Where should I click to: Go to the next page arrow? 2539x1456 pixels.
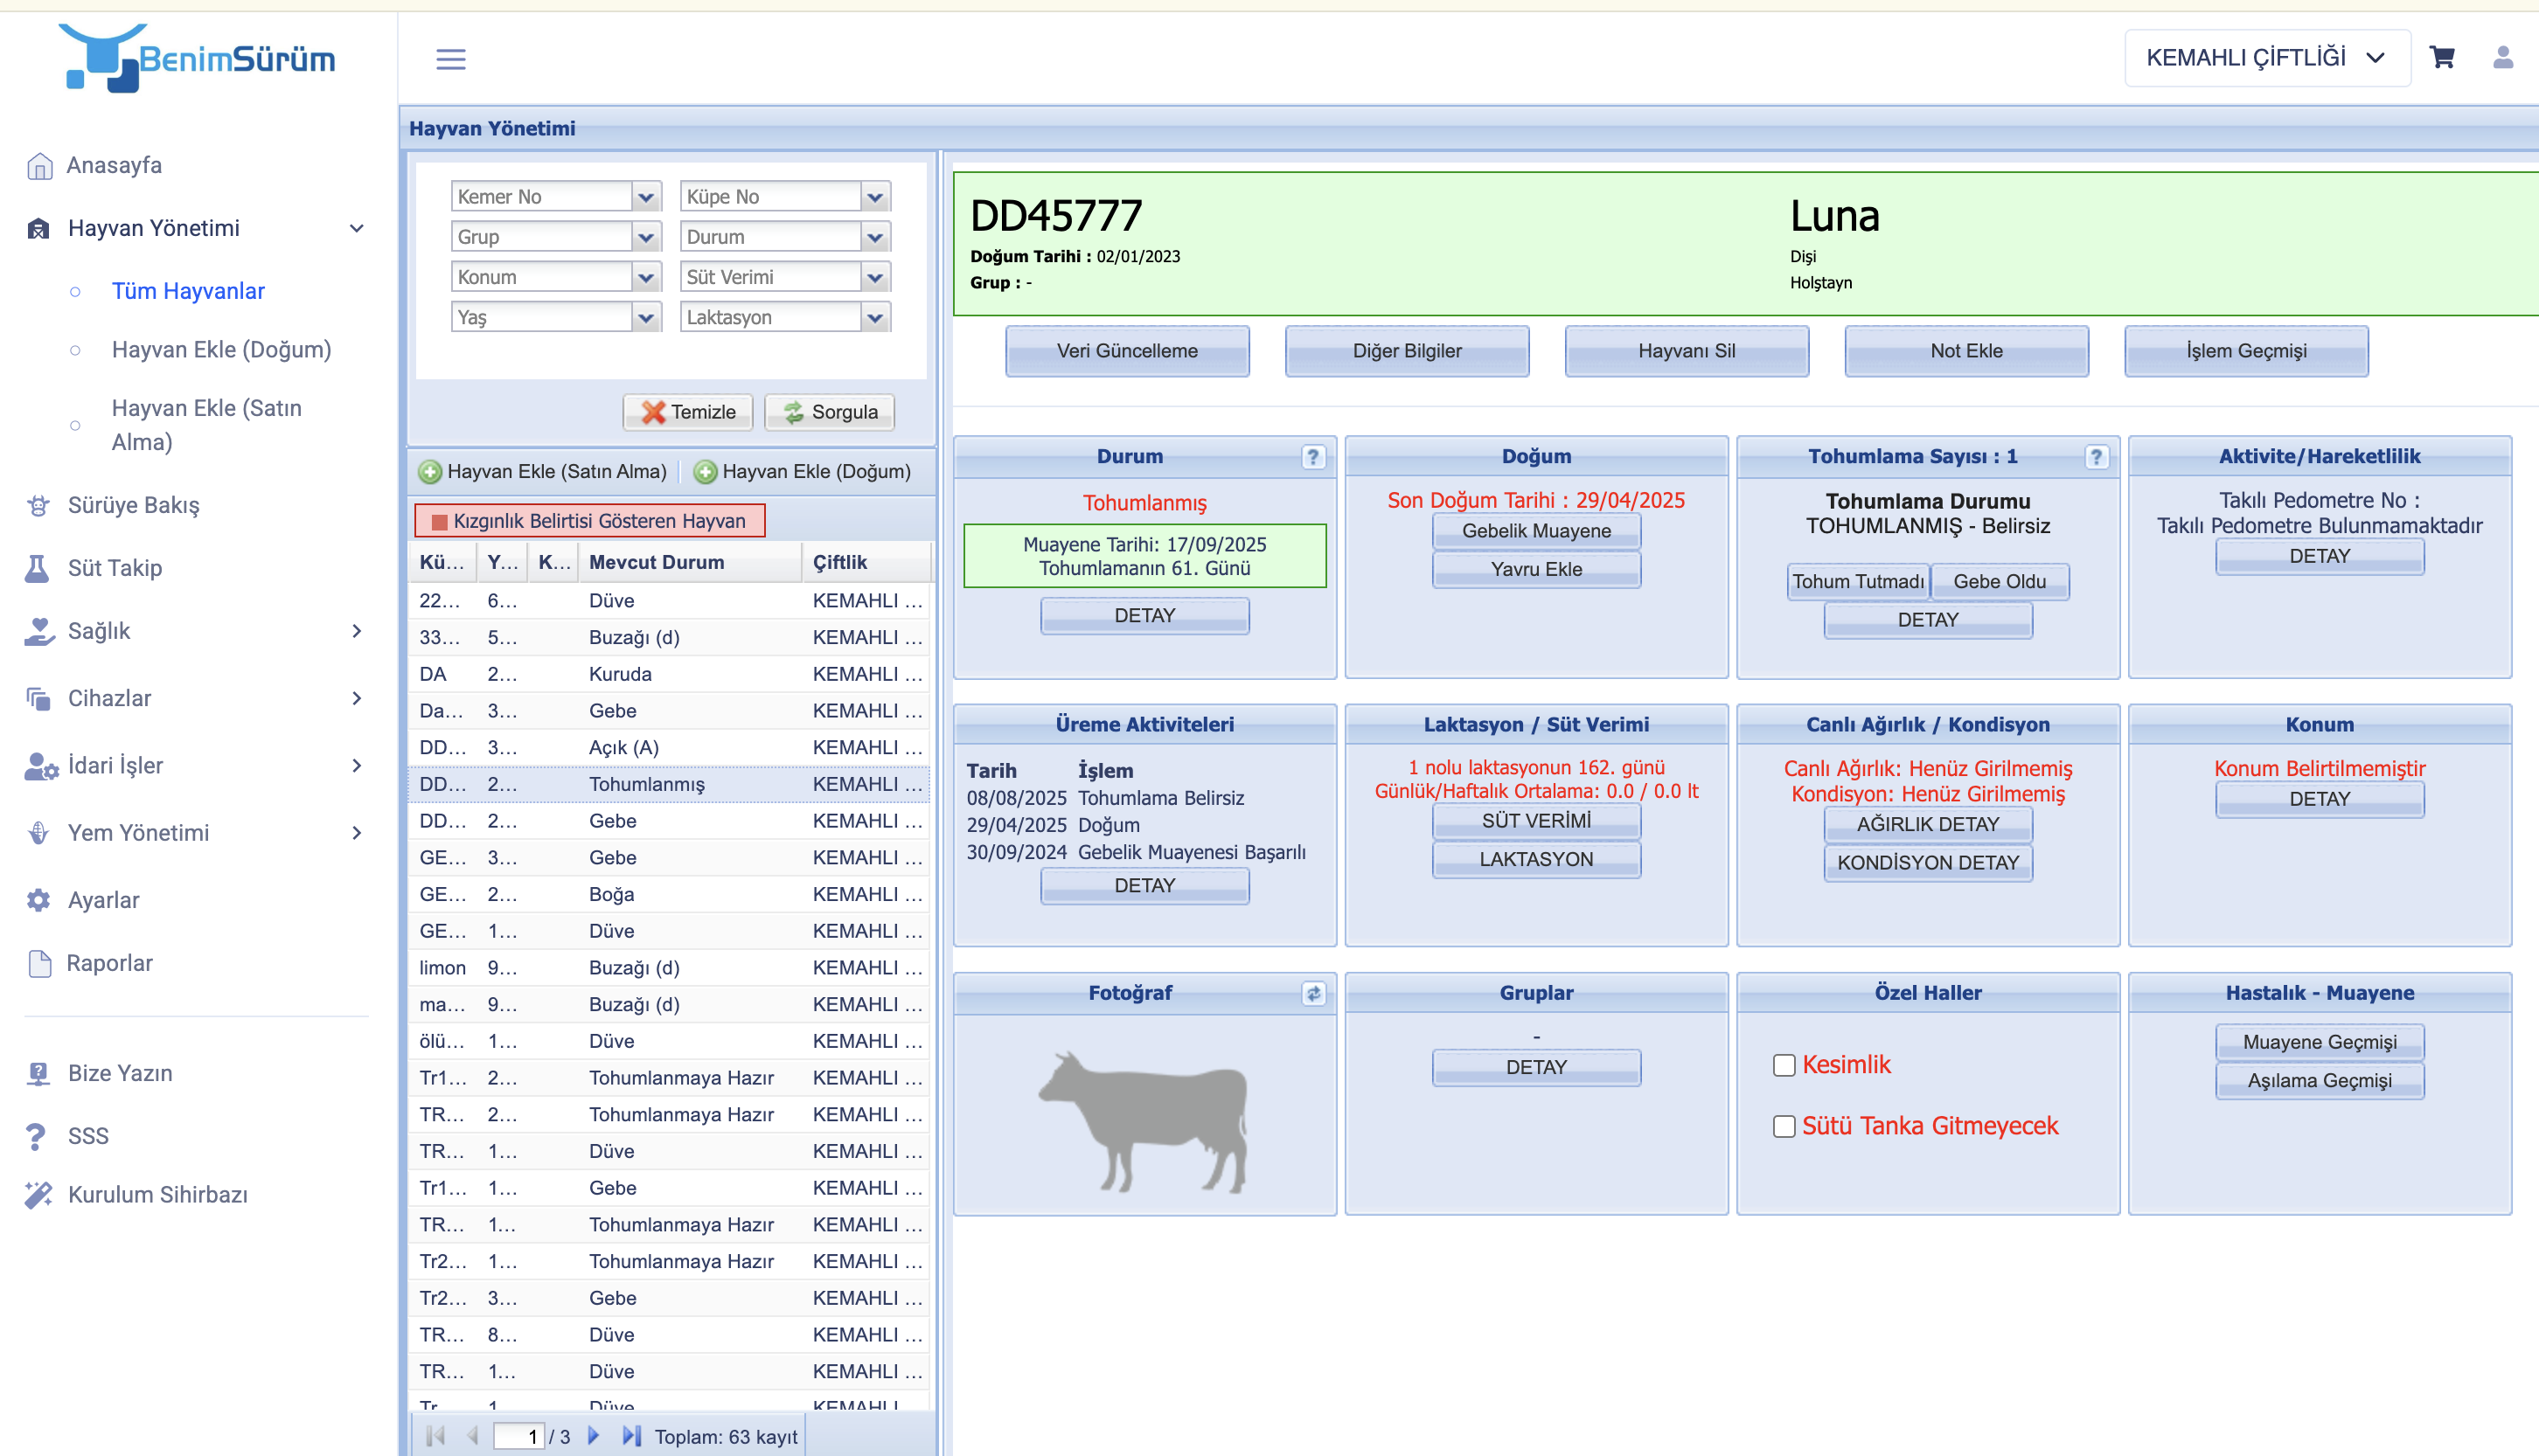click(x=594, y=1436)
